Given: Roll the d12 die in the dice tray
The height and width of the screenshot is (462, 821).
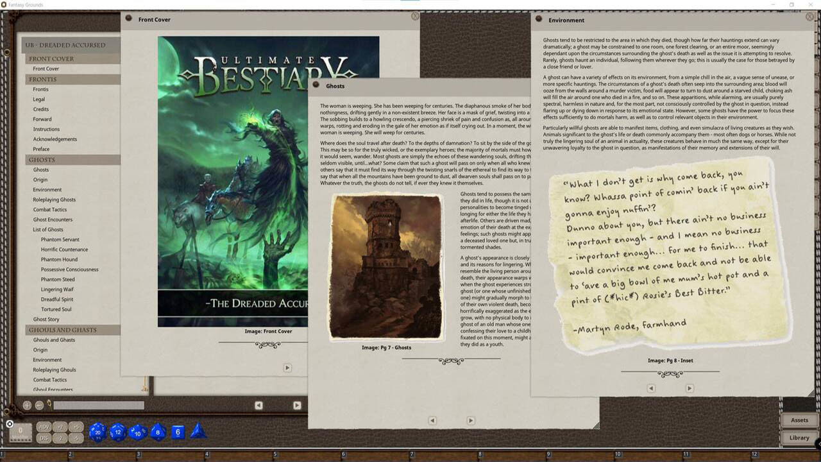Looking at the screenshot, I should tap(117, 432).
